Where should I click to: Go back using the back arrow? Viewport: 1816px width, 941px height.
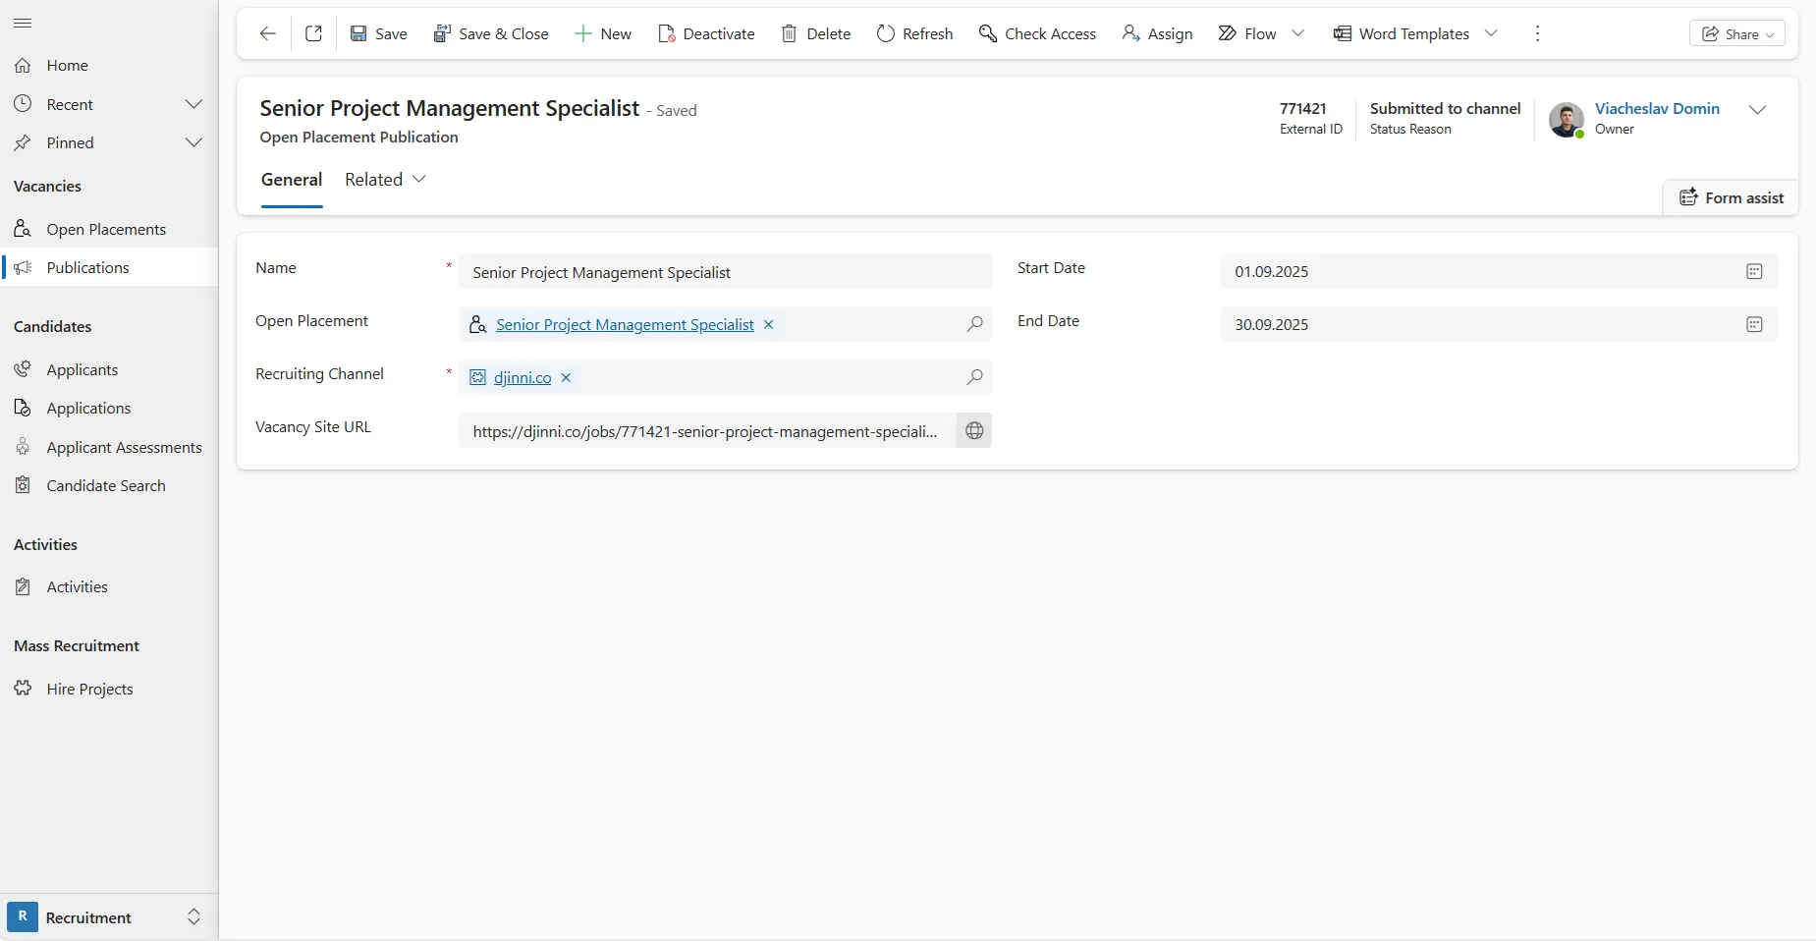(267, 33)
